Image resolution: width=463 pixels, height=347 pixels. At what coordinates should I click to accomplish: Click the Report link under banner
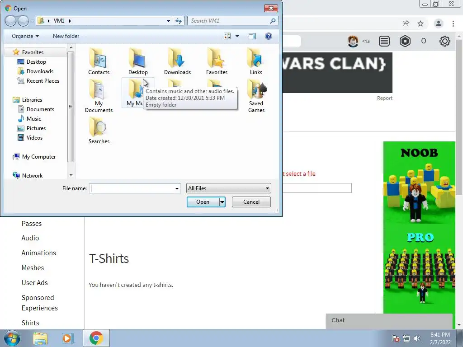[384, 98]
